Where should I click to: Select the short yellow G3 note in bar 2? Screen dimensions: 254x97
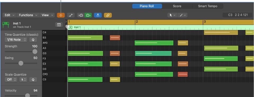click(182, 53)
